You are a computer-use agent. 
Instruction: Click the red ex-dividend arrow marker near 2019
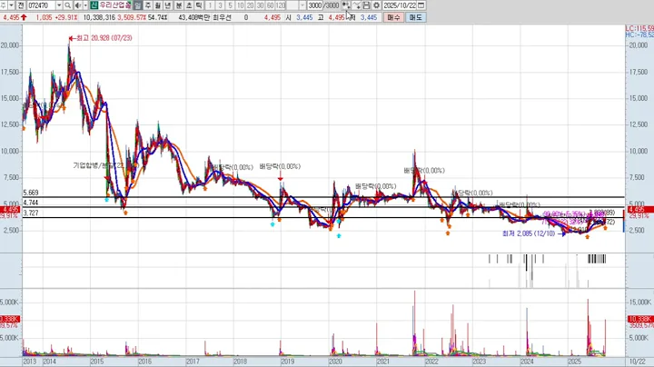coord(281,177)
